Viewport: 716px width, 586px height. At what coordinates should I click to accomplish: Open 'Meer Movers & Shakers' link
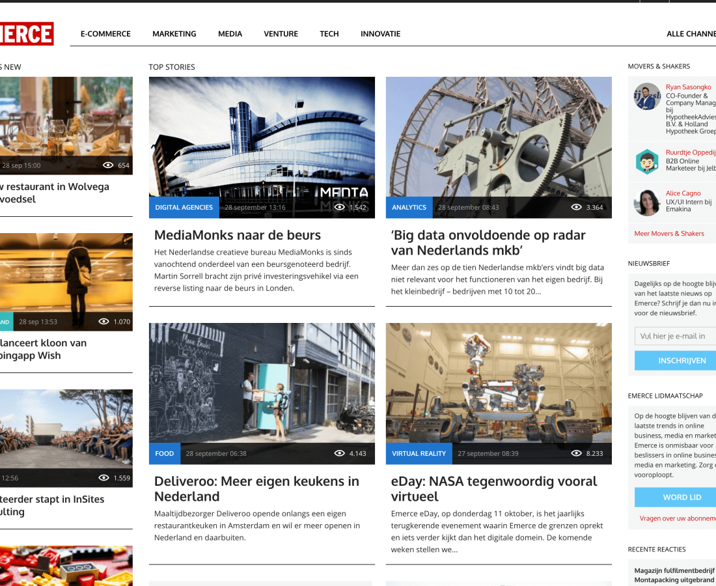tap(669, 233)
